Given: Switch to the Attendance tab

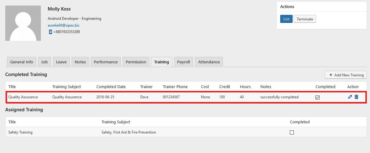Looking at the screenshot, I should 209,62.
